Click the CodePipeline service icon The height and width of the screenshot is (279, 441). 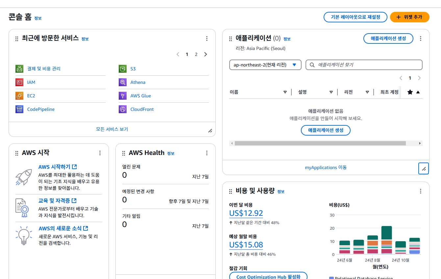pos(19,109)
